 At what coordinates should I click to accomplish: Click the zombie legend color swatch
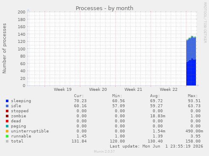tap(7, 116)
